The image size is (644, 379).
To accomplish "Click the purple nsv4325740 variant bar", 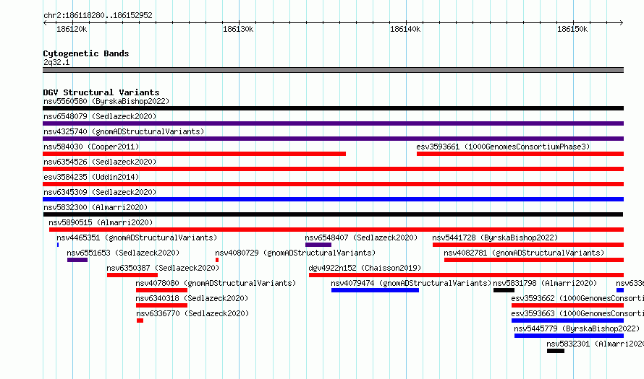I will pos(333,139).
